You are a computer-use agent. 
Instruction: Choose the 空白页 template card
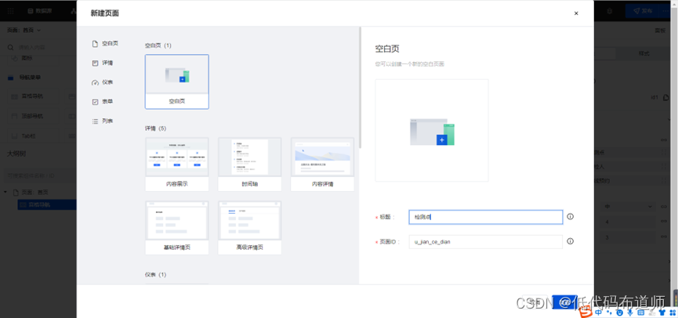pyautogui.click(x=177, y=81)
